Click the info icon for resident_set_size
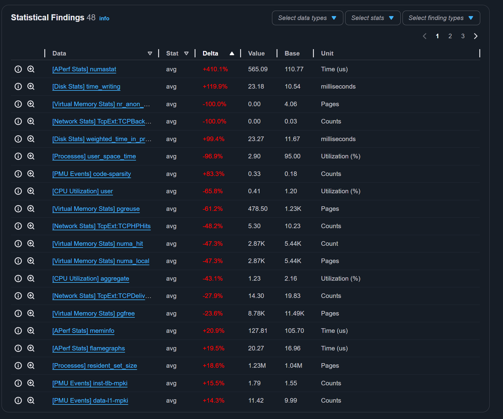The height and width of the screenshot is (419, 503). [x=18, y=366]
